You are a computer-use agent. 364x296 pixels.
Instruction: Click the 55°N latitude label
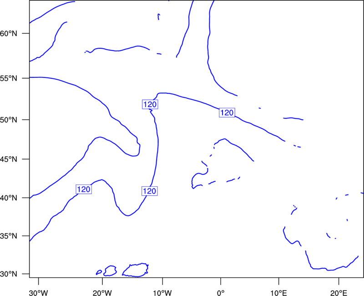8,78
